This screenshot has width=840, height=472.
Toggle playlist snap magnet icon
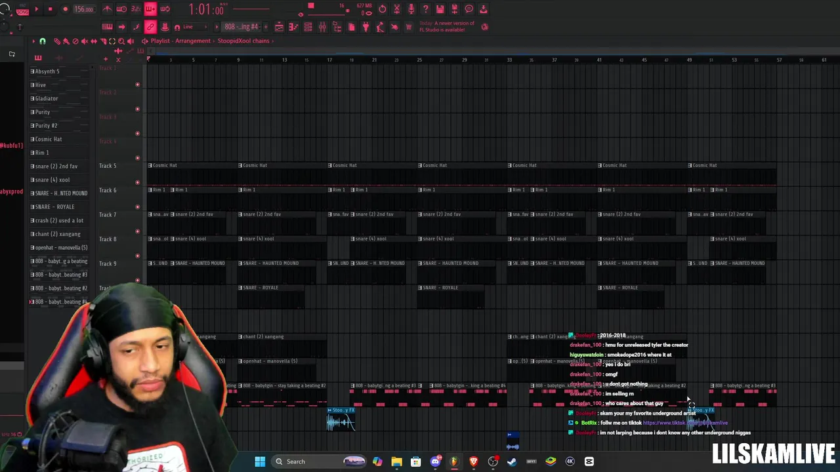42,41
